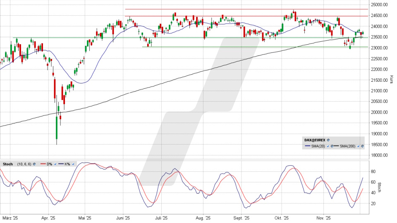The height and width of the screenshot is (223, 397).
Task: Toggle the SMA(20) visibility checkmark
Action: pyautogui.click(x=328, y=146)
